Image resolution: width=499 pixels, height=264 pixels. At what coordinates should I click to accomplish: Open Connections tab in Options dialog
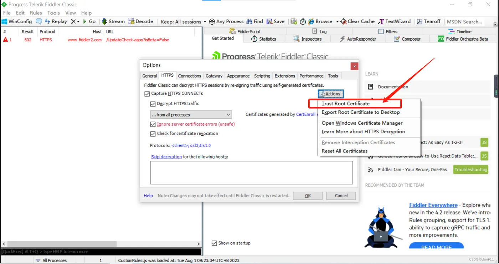[190, 76]
